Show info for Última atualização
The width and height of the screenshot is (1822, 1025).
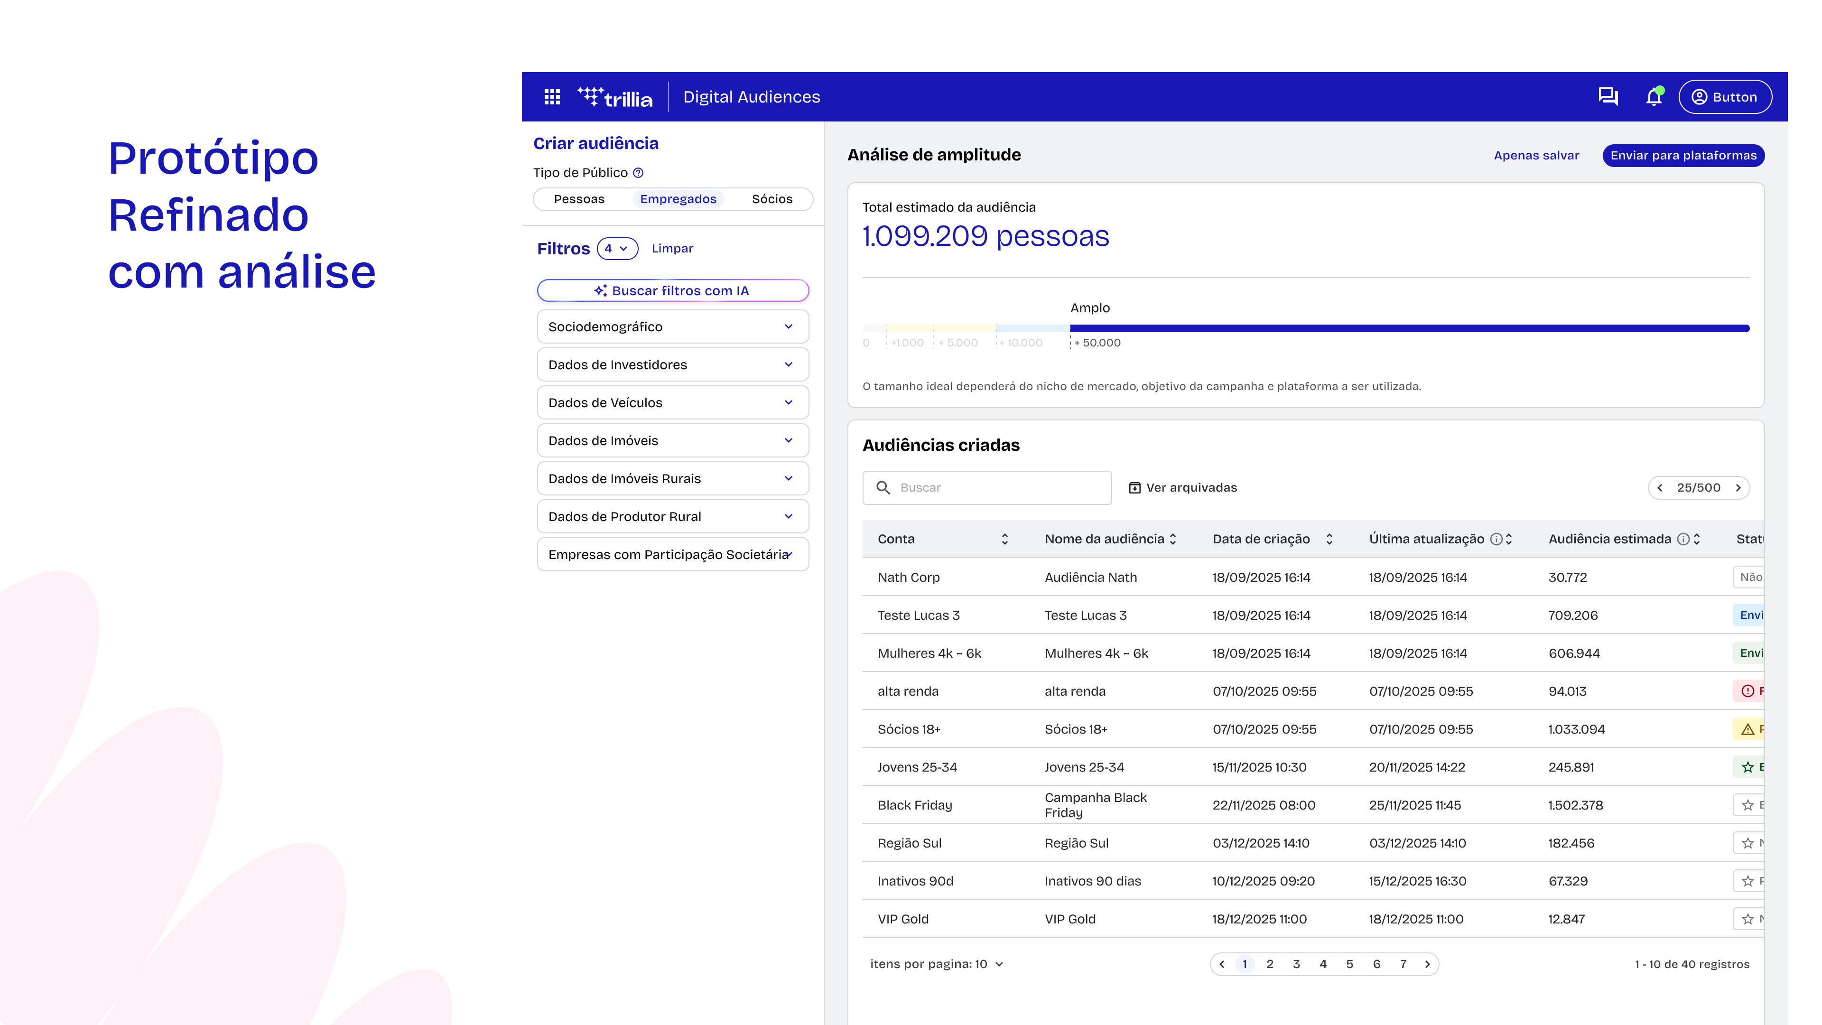(x=1496, y=539)
